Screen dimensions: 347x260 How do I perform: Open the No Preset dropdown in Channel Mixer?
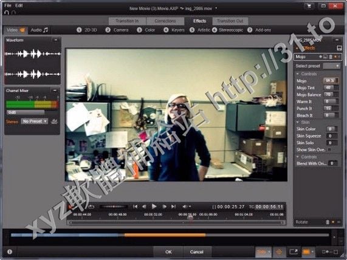tap(35, 121)
